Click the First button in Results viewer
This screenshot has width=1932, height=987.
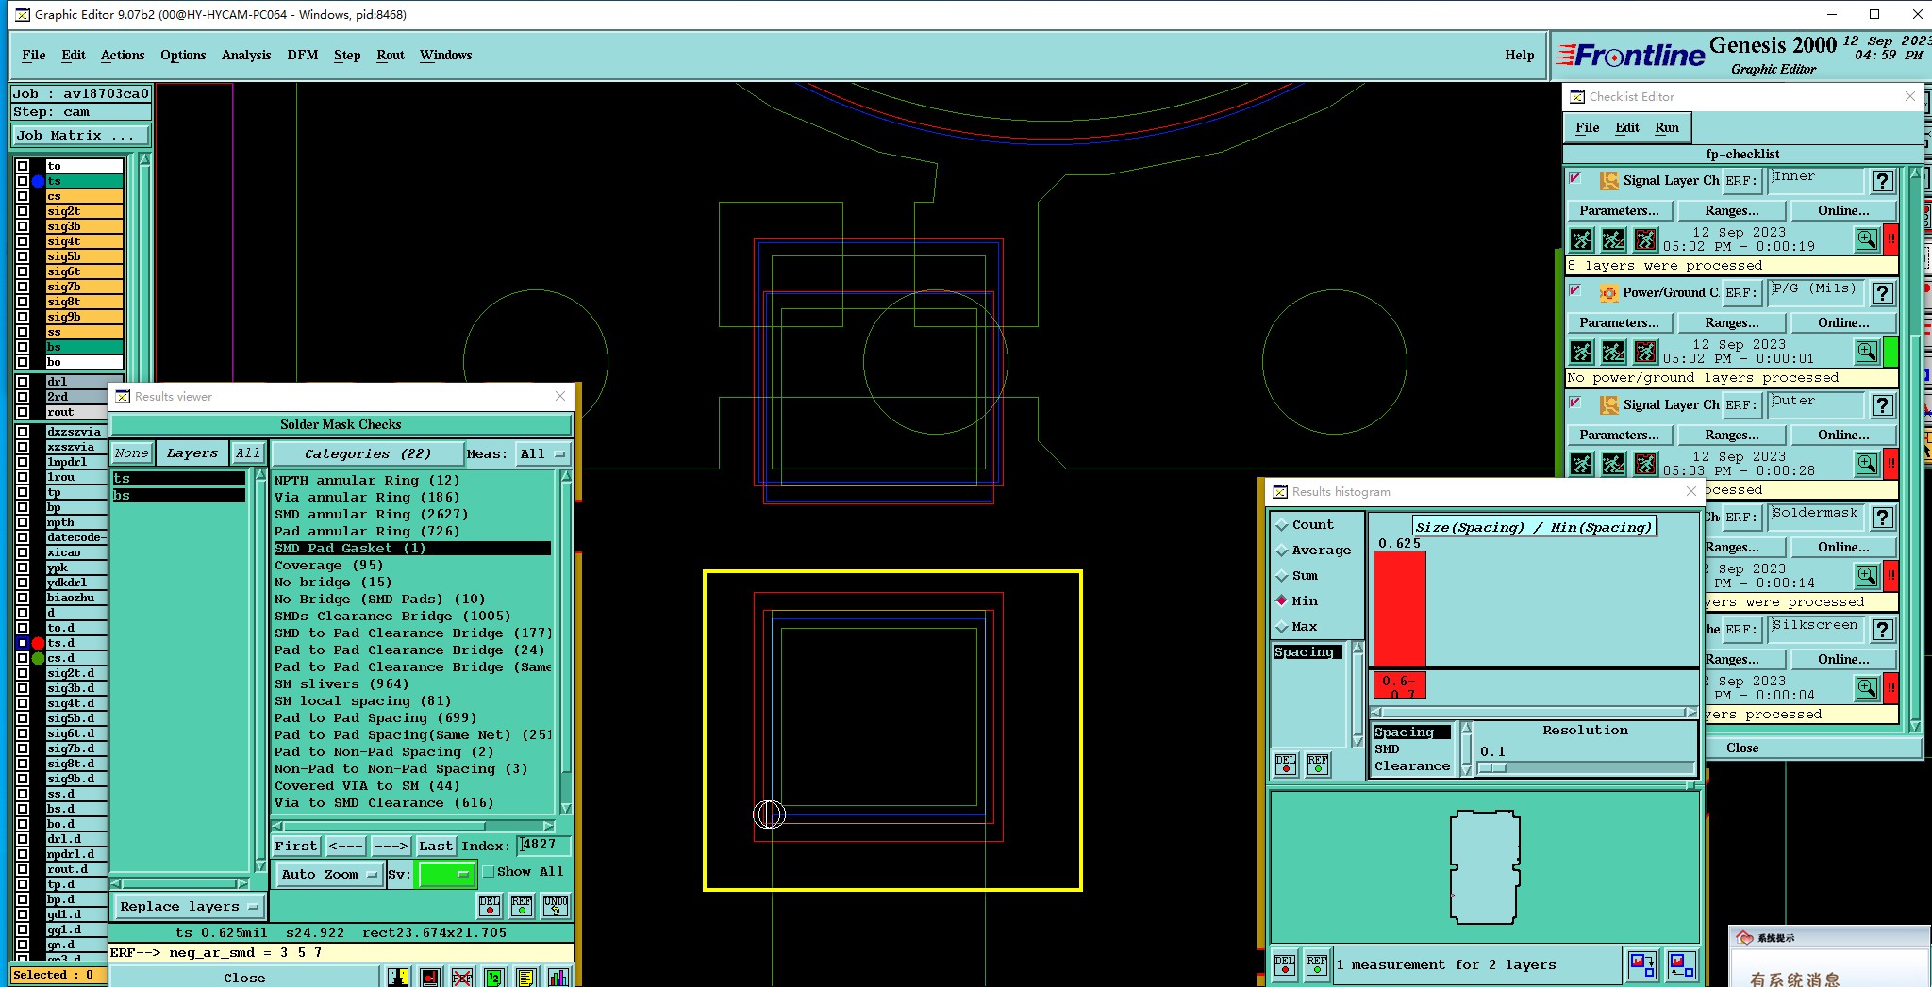coord(296,847)
